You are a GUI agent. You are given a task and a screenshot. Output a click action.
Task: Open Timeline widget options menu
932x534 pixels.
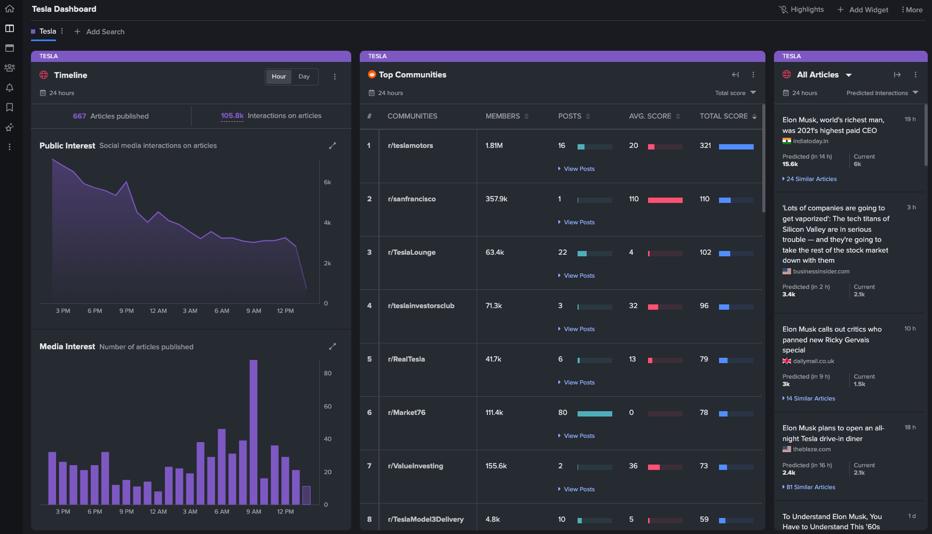click(x=335, y=77)
